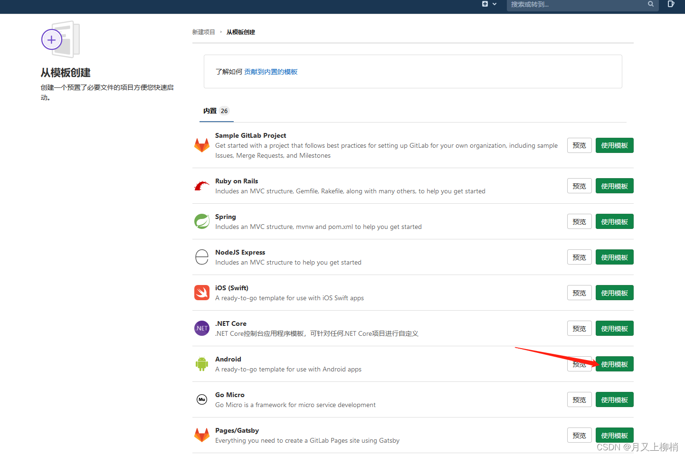Image resolution: width=685 pixels, height=456 pixels.
Task: Preview the Ruby on Rails template
Action: point(580,186)
